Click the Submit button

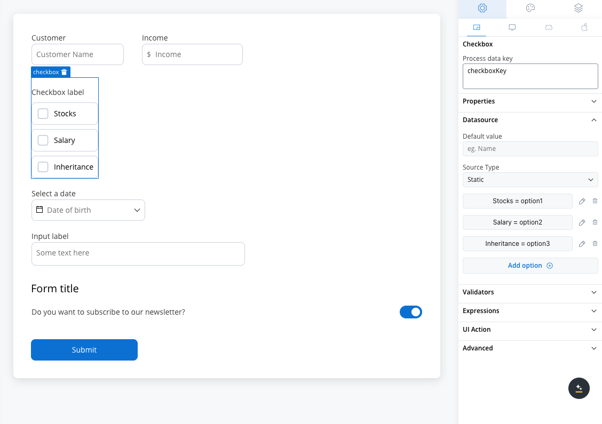[x=84, y=350]
